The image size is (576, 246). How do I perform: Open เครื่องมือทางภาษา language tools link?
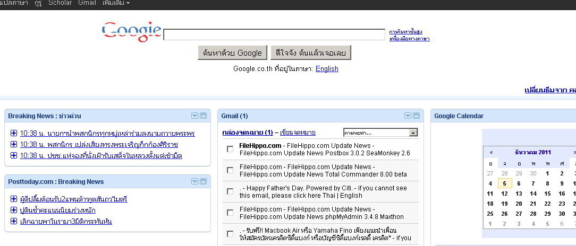pyautogui.click(x=410, y=39)
